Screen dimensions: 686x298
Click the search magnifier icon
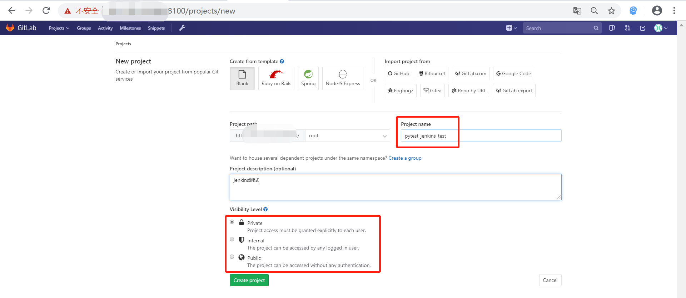tap(596, 28)
